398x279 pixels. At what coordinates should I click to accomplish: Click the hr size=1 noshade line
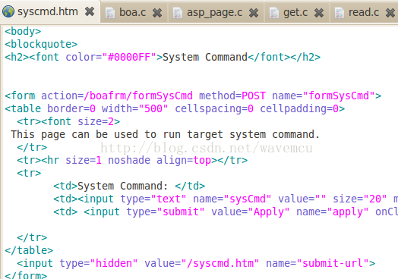click(132, 161)
